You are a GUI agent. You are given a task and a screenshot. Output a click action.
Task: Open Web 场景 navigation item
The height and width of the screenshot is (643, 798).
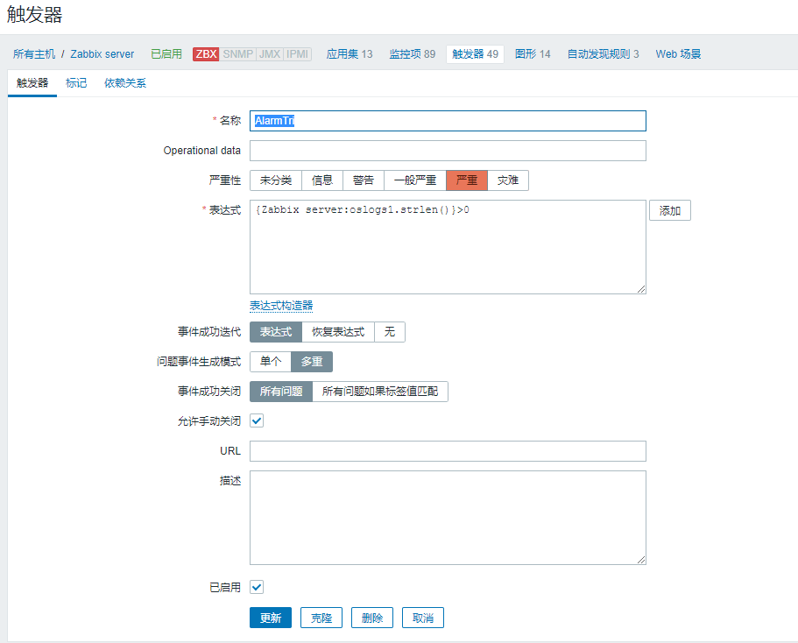pyautogui.click(x=678, y=54)
